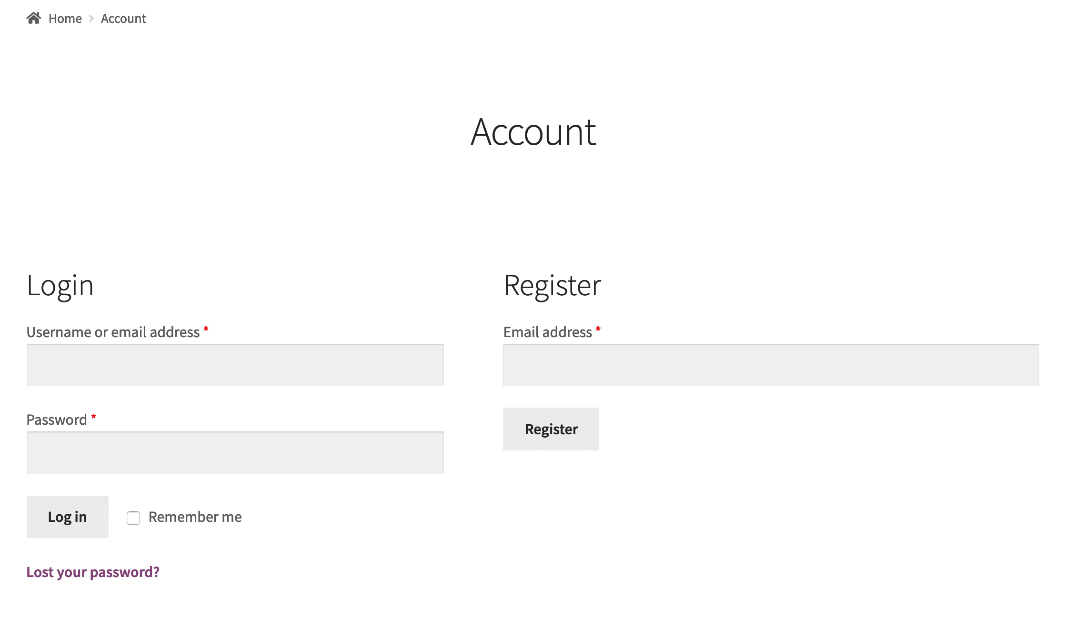Click the Password field label
The width and height of the screenshot is (1065, 619).
pyautogui.click(x=57, y=419)
